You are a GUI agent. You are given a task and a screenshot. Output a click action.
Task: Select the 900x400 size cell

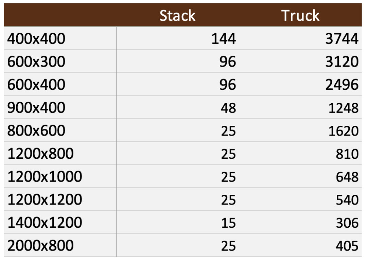36,108
